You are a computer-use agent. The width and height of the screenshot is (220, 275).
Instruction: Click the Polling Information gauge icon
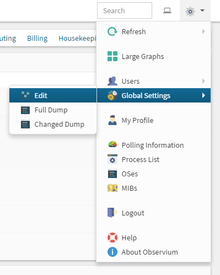pyautogui.click(x=112, y=144)
